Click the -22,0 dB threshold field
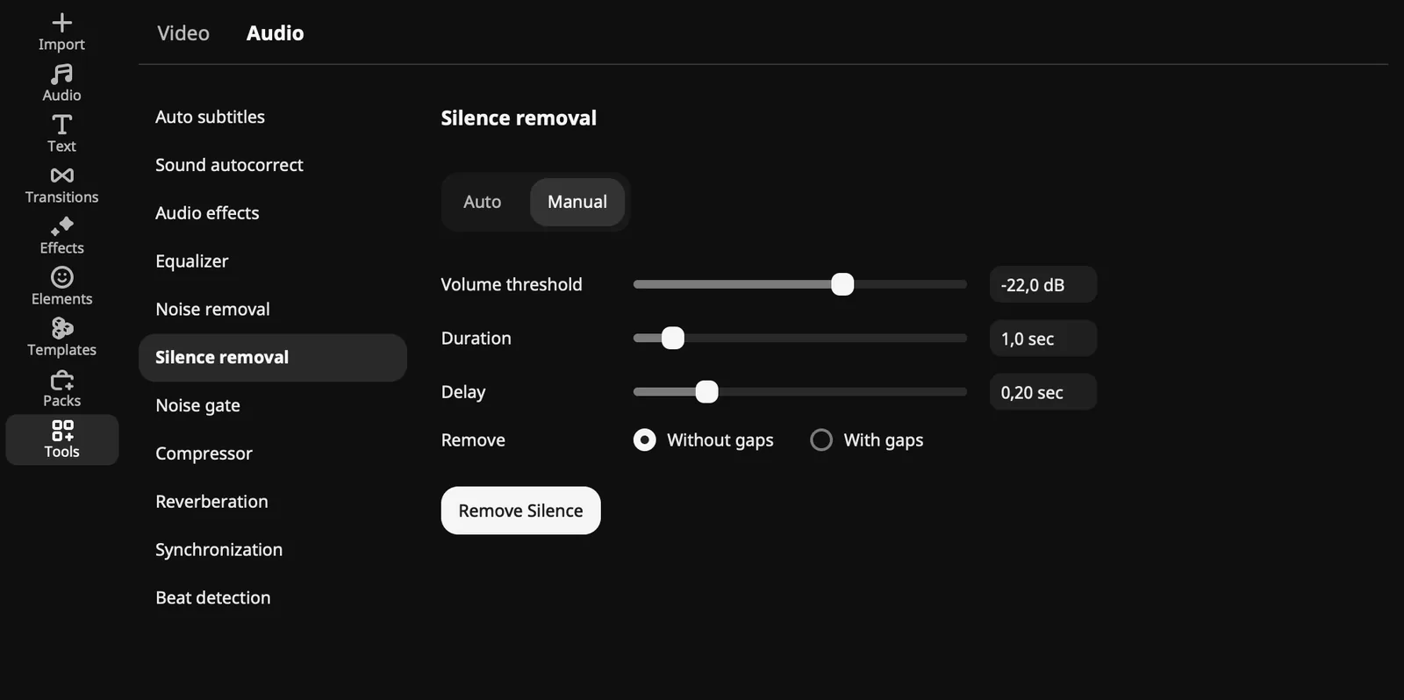Screen dimensions: 1404x700 (1043, 284)
